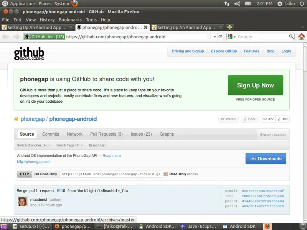307x230 pixels.
Task: Select the Git Read-Only protocol
Action: (46, 174)
